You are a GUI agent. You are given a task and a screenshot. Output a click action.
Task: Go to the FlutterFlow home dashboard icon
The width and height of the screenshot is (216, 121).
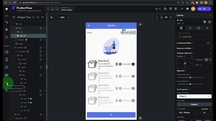[6, 9]
